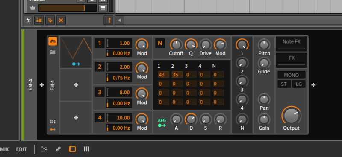Click the green AEG modulation routing arrow
The width and height of the screenshot is (342, 157).
162,125
